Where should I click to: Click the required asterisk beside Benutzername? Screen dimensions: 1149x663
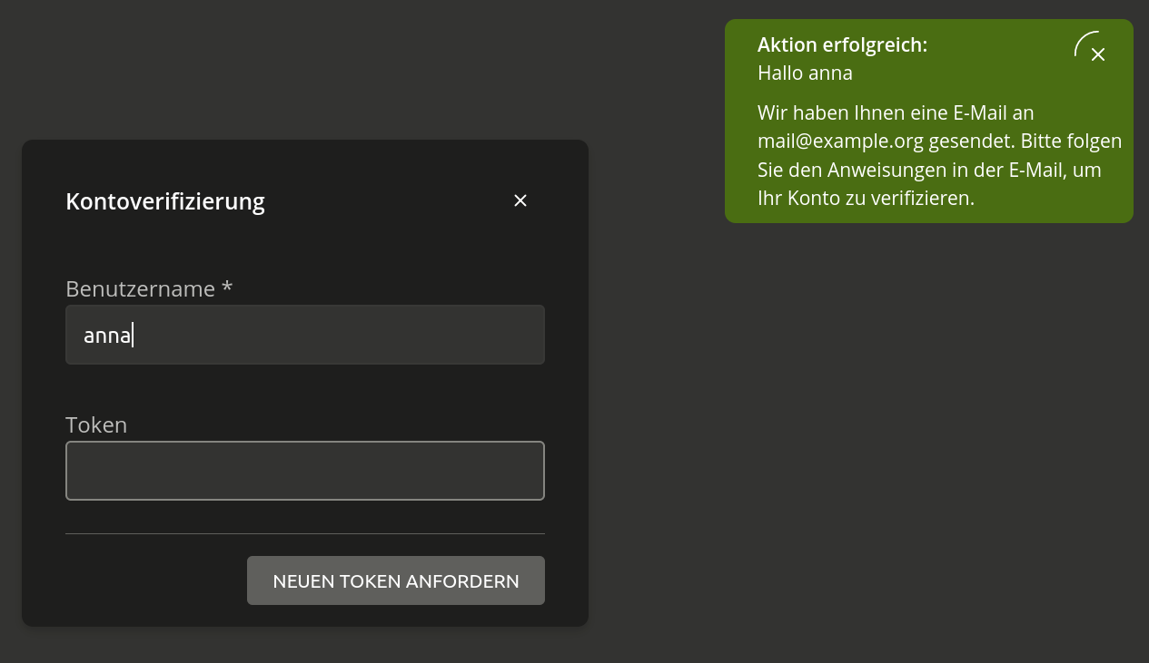[x=227, y=288]
